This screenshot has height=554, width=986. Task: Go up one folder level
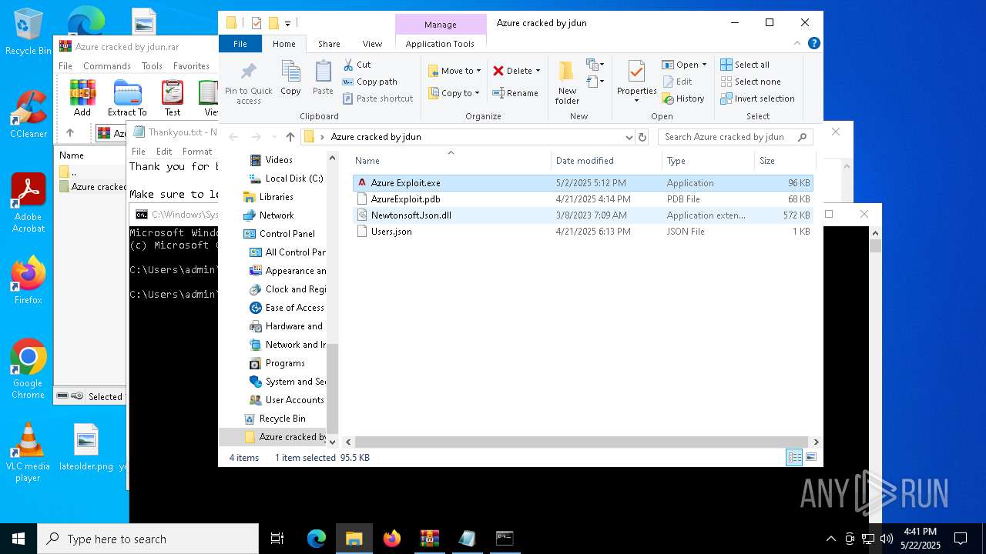[x=290, y=137]
